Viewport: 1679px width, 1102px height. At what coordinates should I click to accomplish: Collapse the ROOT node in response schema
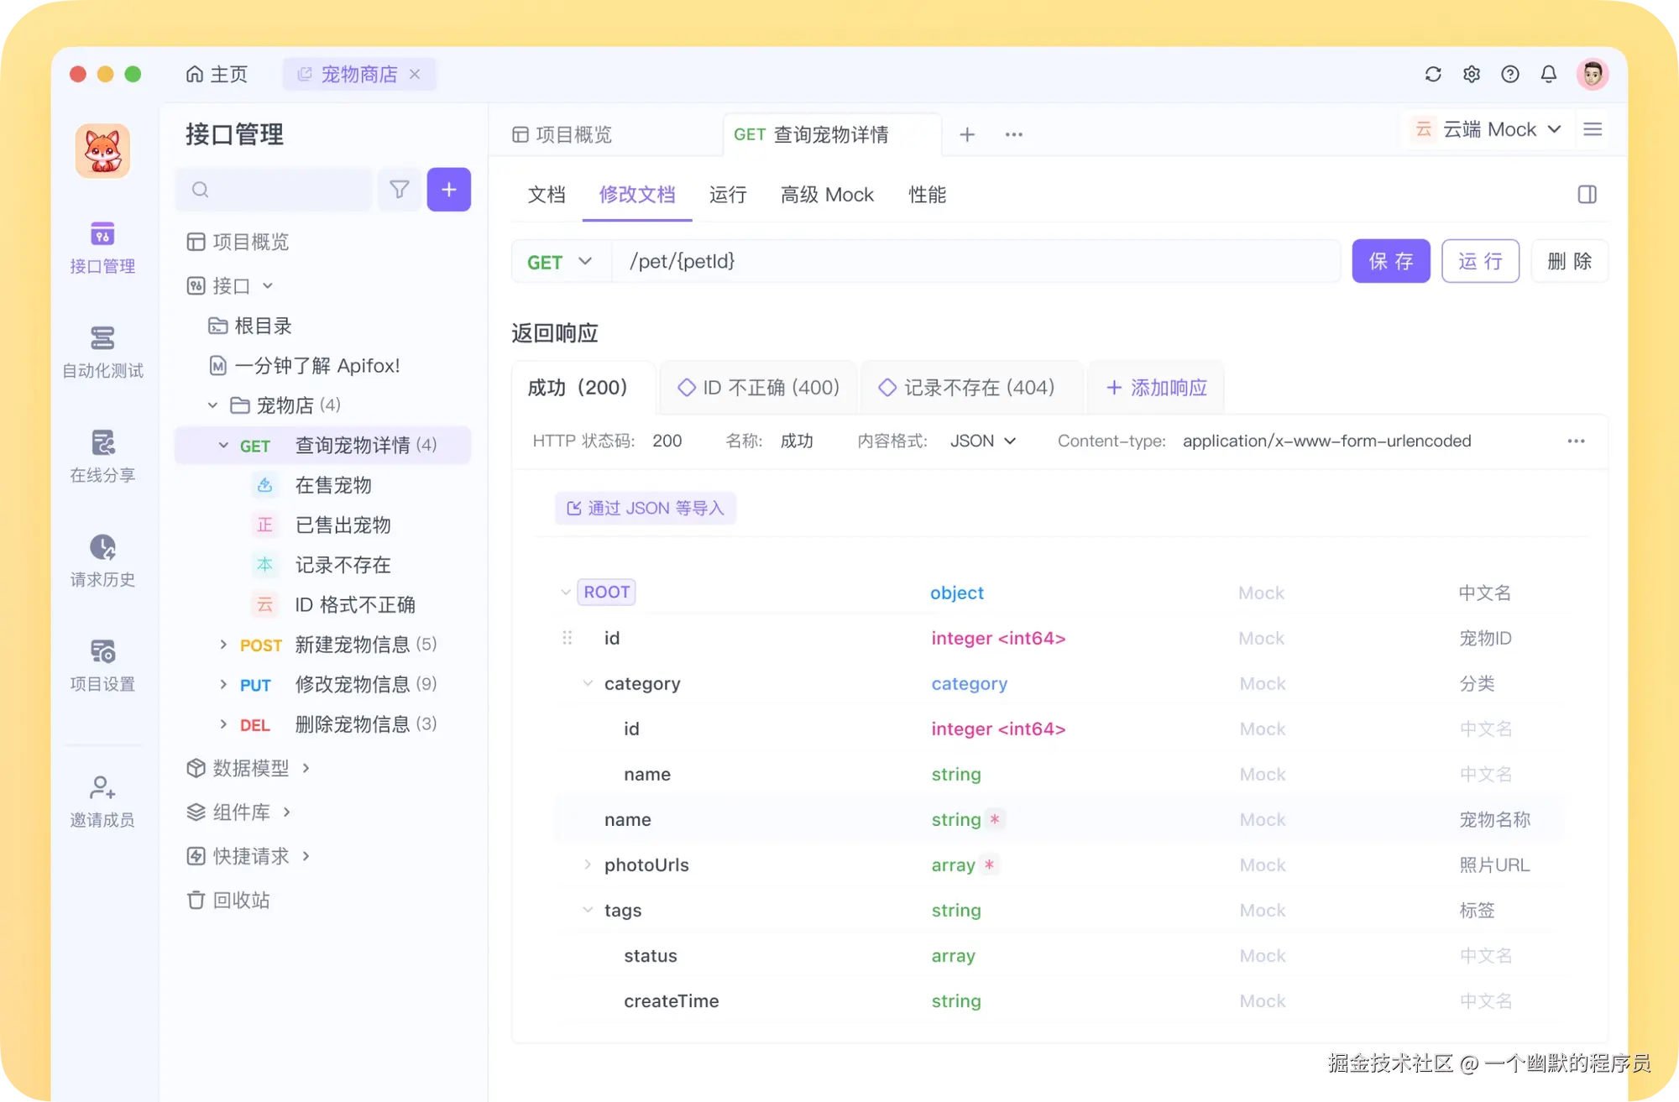point(566,592)
